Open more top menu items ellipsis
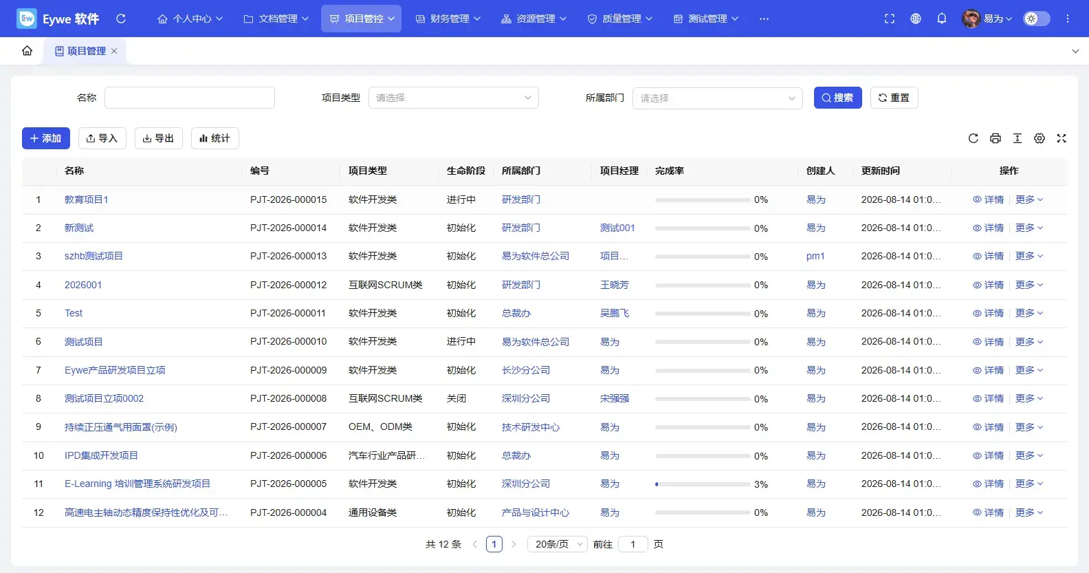Image resolution: width=1089 pixels, height=573 pixels. [764, 19]
